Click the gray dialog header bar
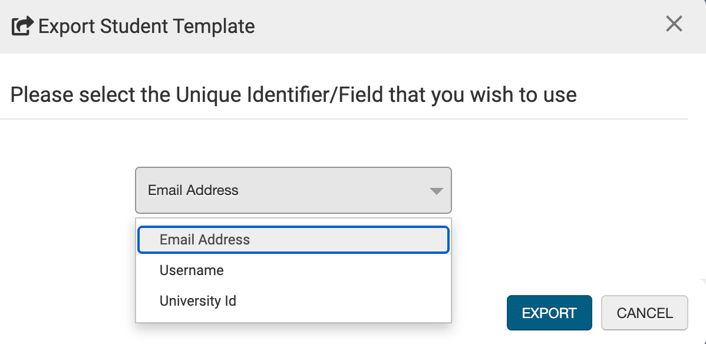The height and width of the screenshot is (344, 706). (x=413, y=27)
